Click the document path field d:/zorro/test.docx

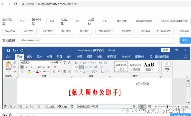coord(96,40)
